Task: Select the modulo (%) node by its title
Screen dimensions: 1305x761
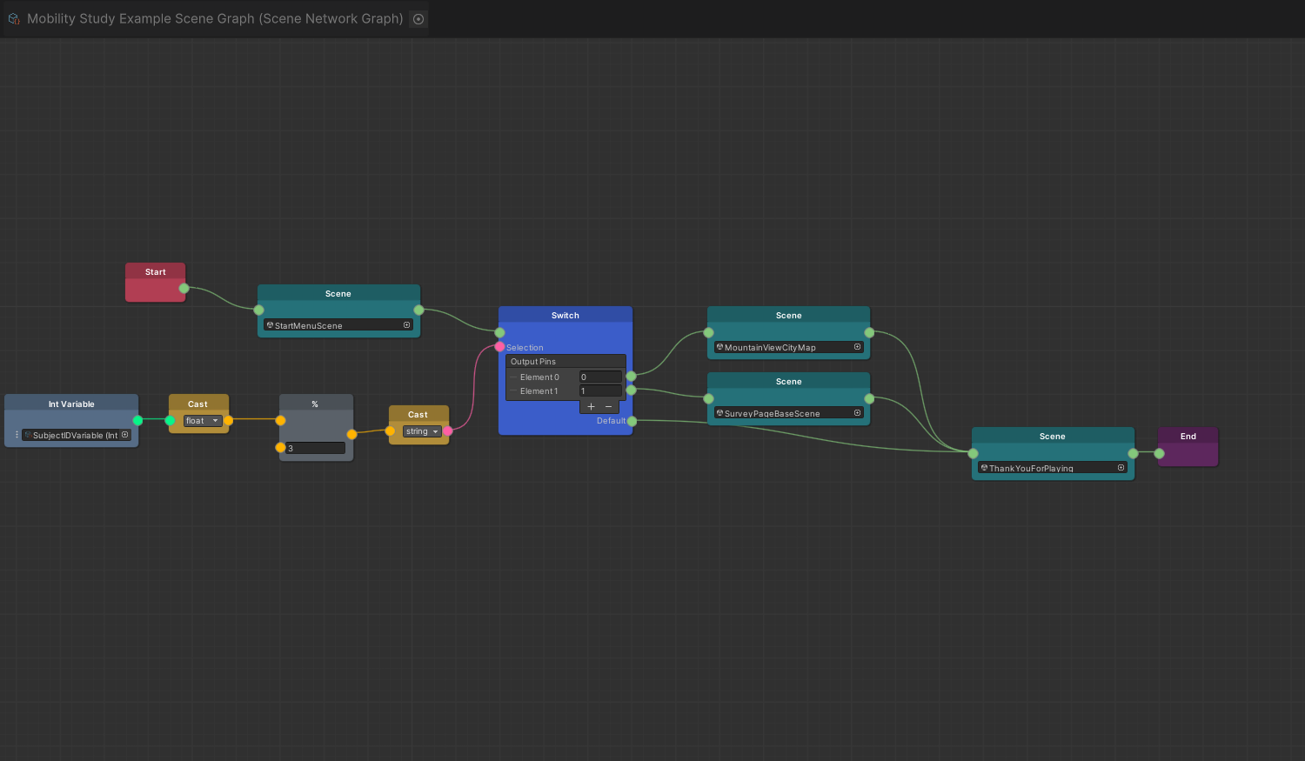Action: click(315, 404)
